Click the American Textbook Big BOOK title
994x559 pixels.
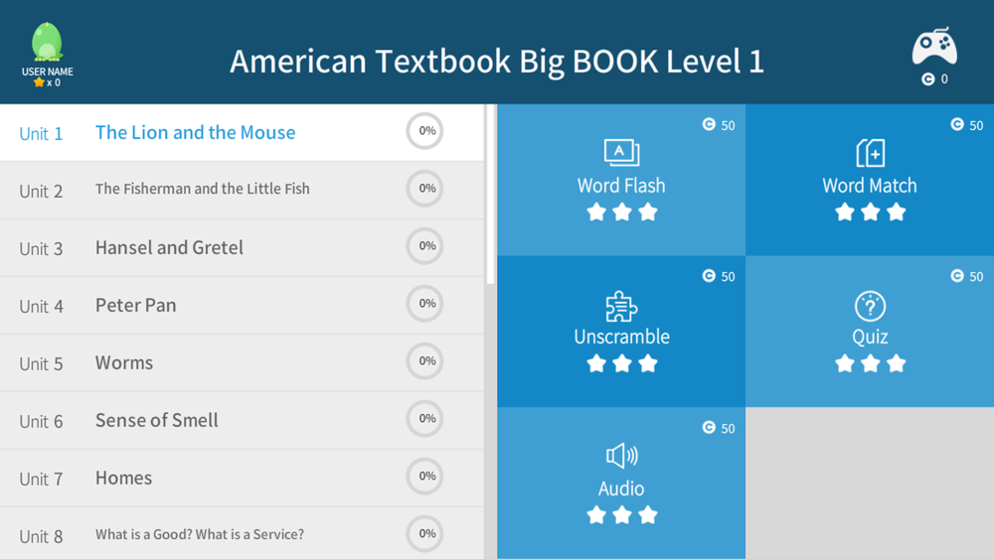coord(497,62)
